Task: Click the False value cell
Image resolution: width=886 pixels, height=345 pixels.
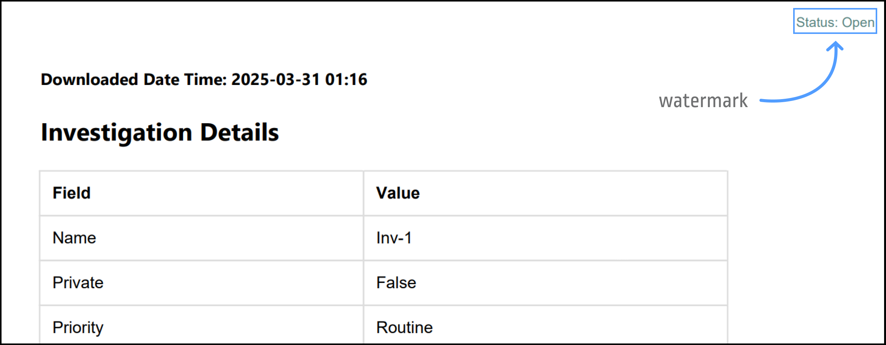Action: [396, 283]
